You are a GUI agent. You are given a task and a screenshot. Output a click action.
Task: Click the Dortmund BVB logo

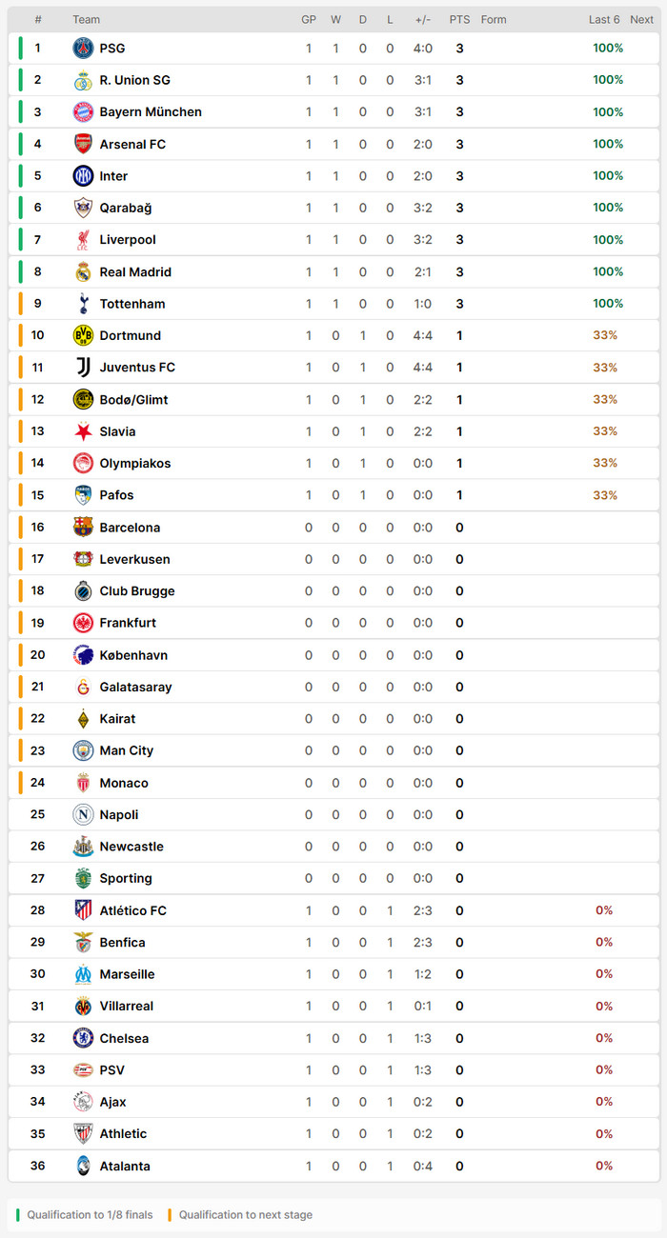point(84,335)
